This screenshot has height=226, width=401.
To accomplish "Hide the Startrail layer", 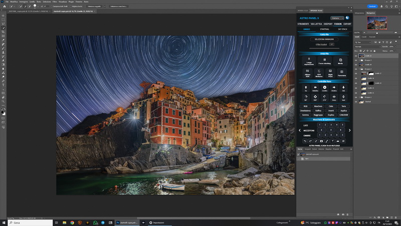I will (356, 101).
